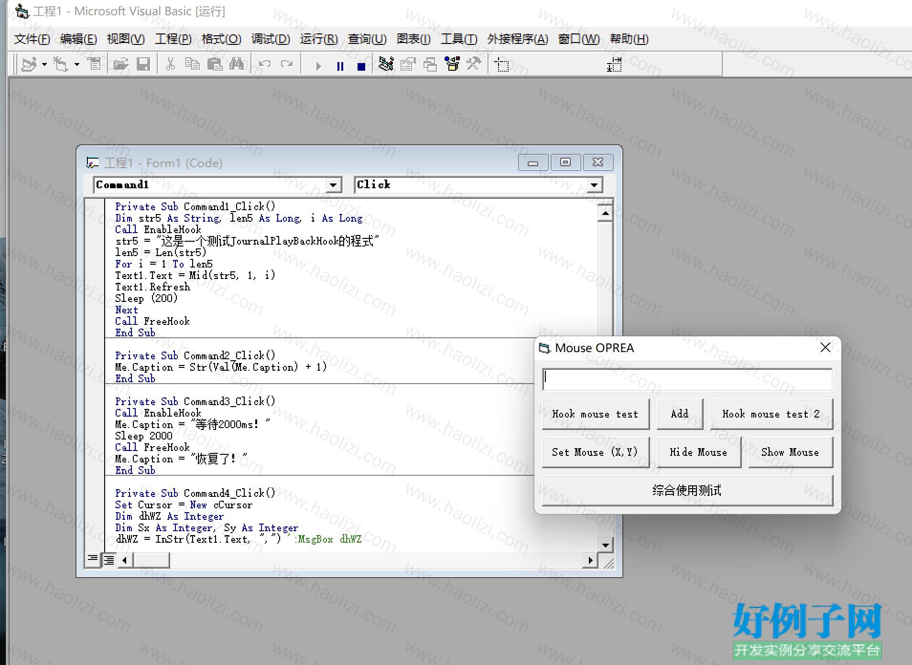Image resolution: width=912 pixels, height=665 pixels.
Task: Open the 调试(D) menu
Action: click(271, 39)
